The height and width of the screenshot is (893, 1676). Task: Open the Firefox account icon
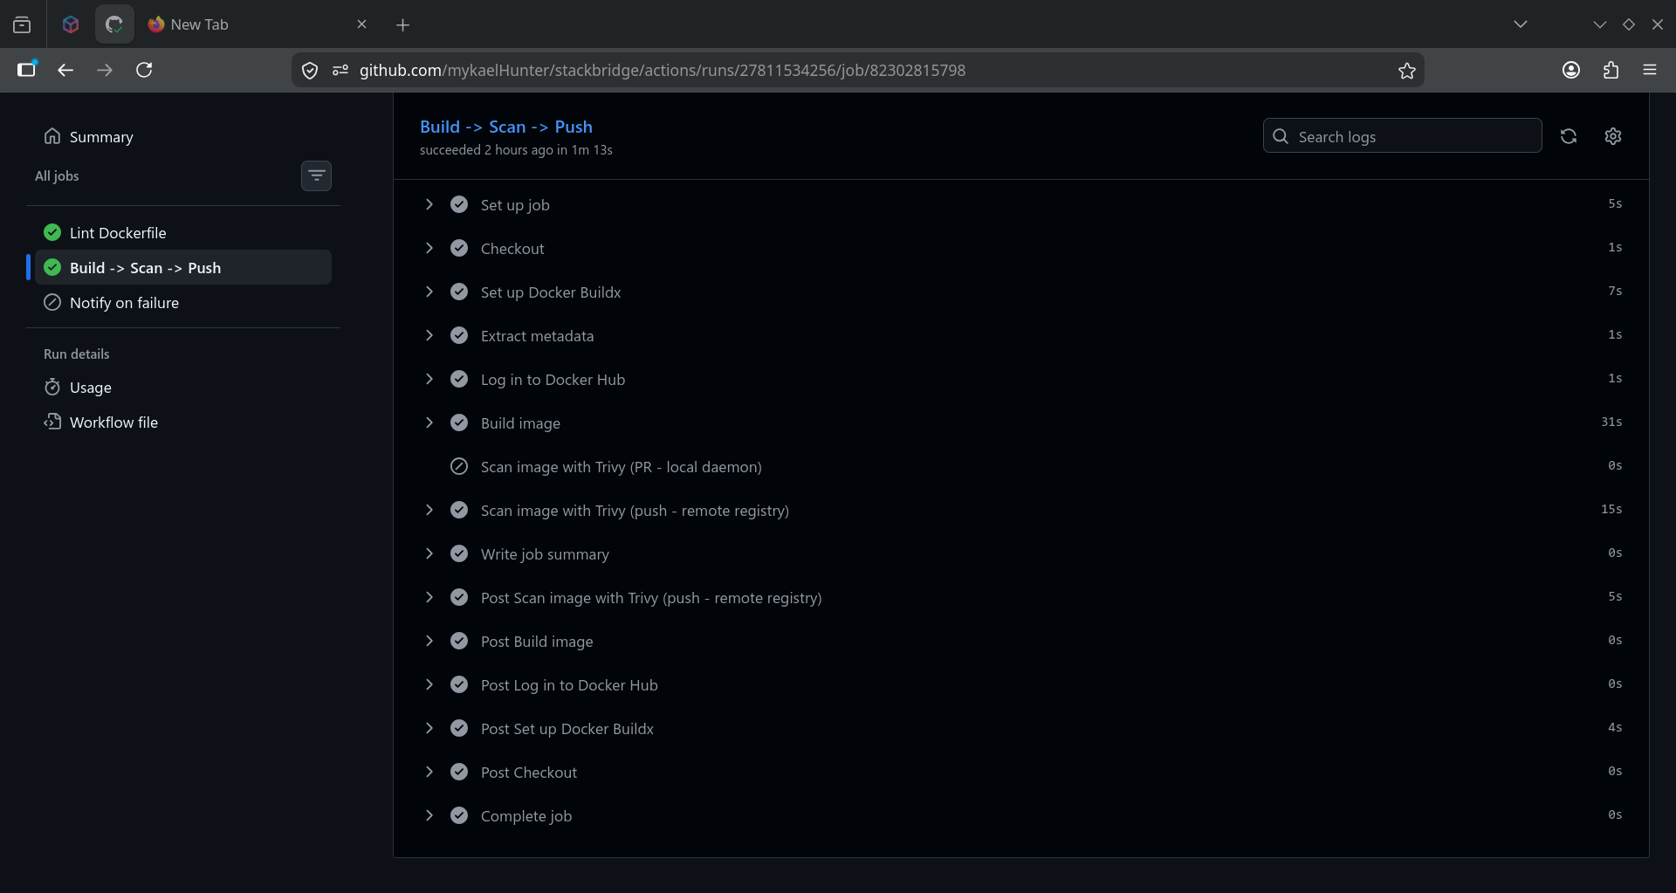[x=1571, y=71]
